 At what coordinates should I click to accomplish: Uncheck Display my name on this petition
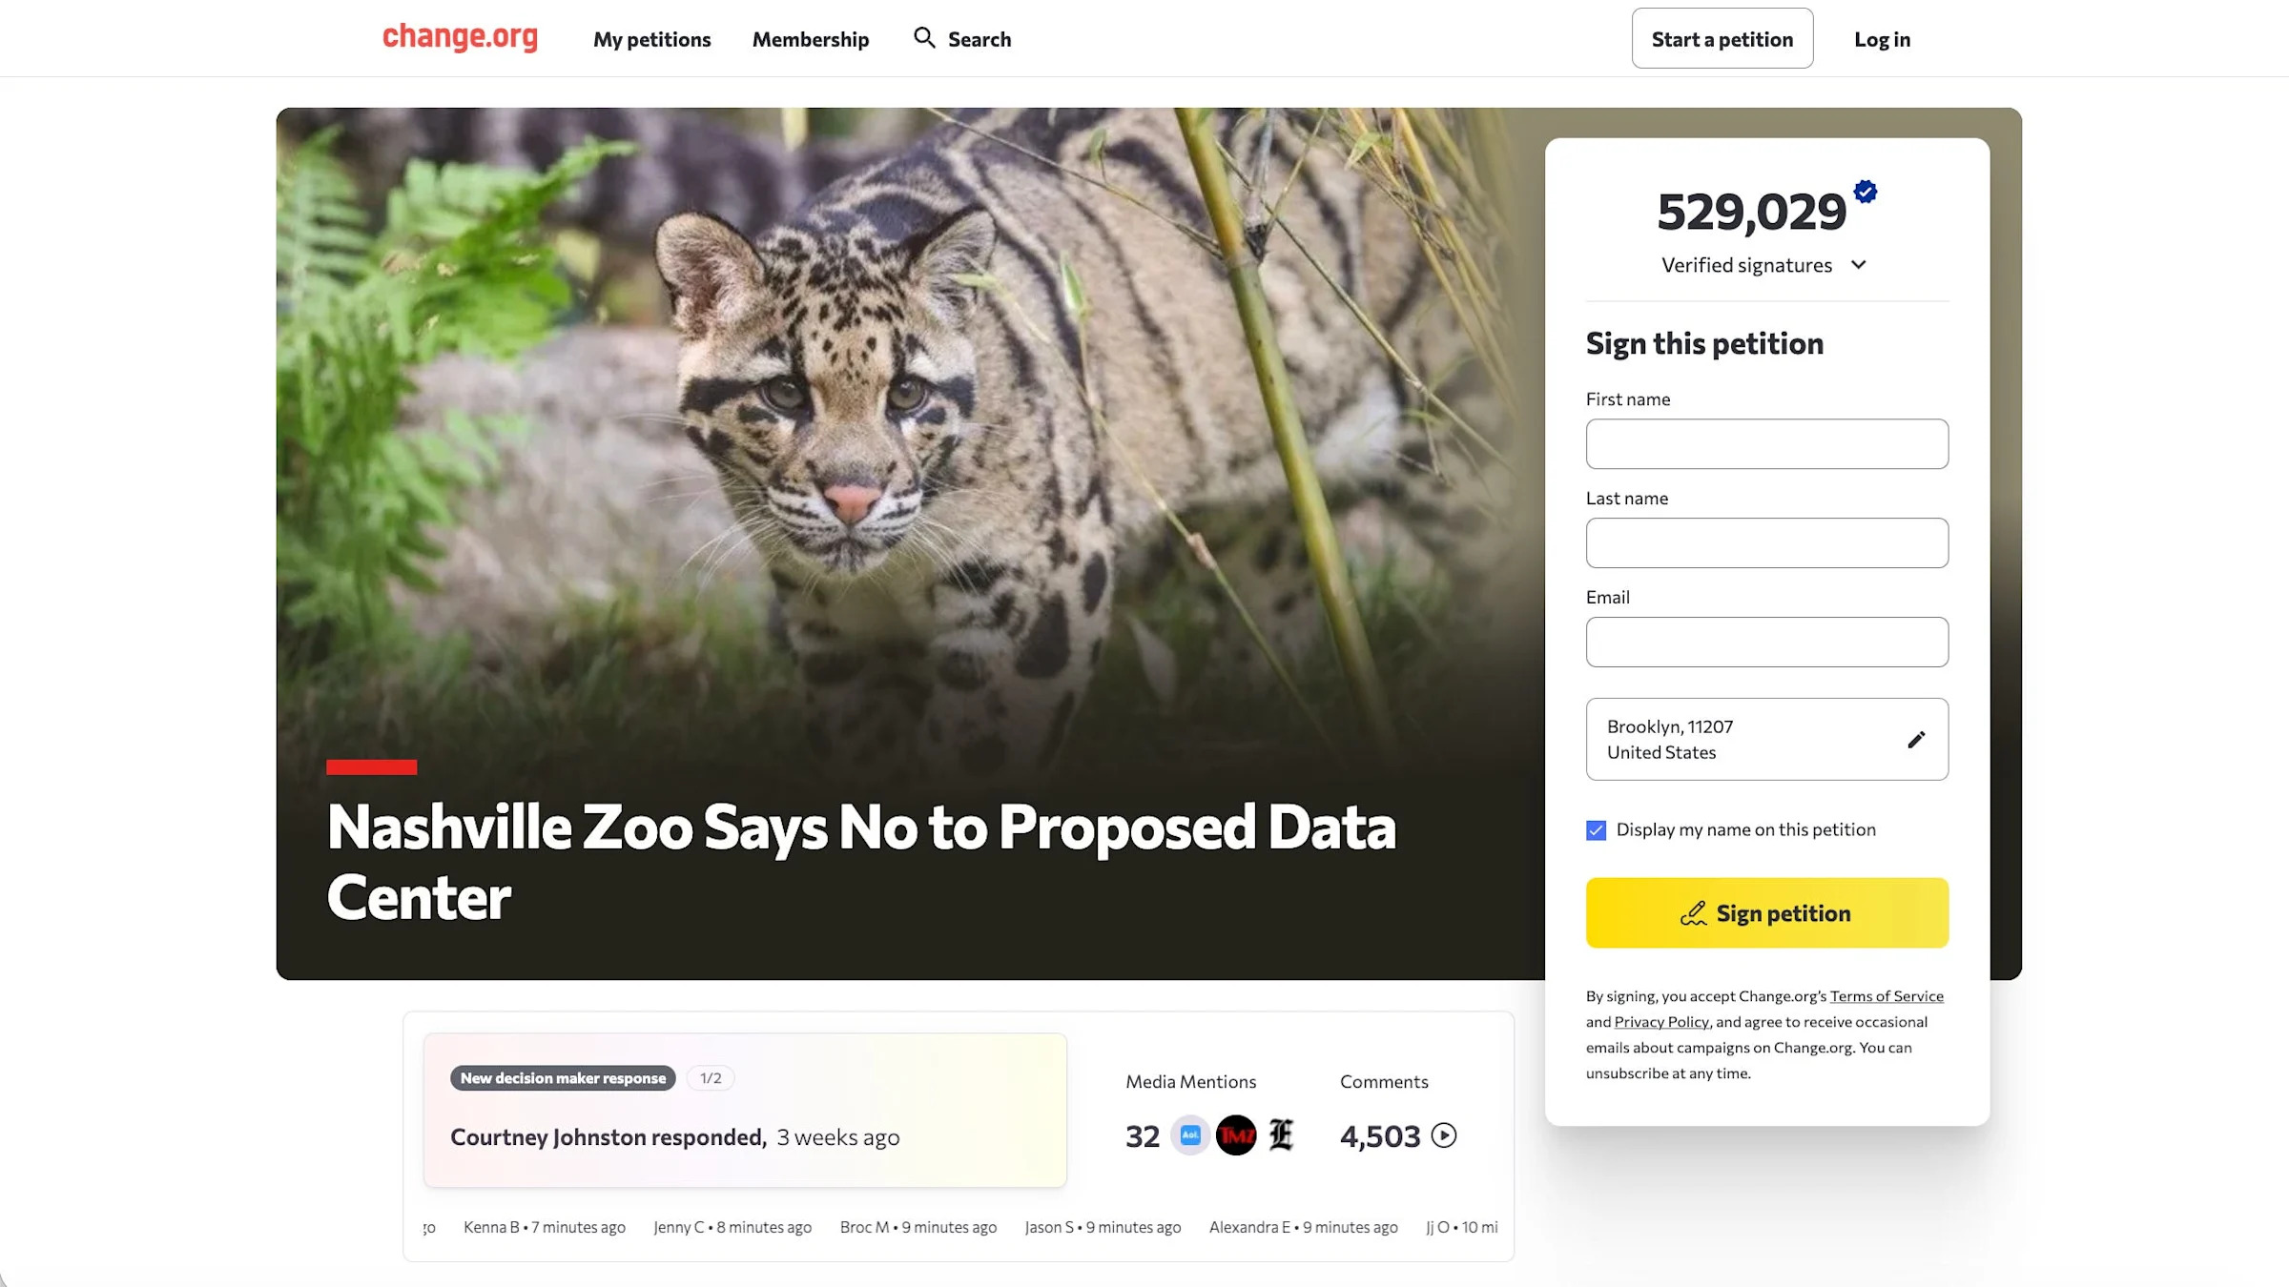click(x=1596, y=830)
